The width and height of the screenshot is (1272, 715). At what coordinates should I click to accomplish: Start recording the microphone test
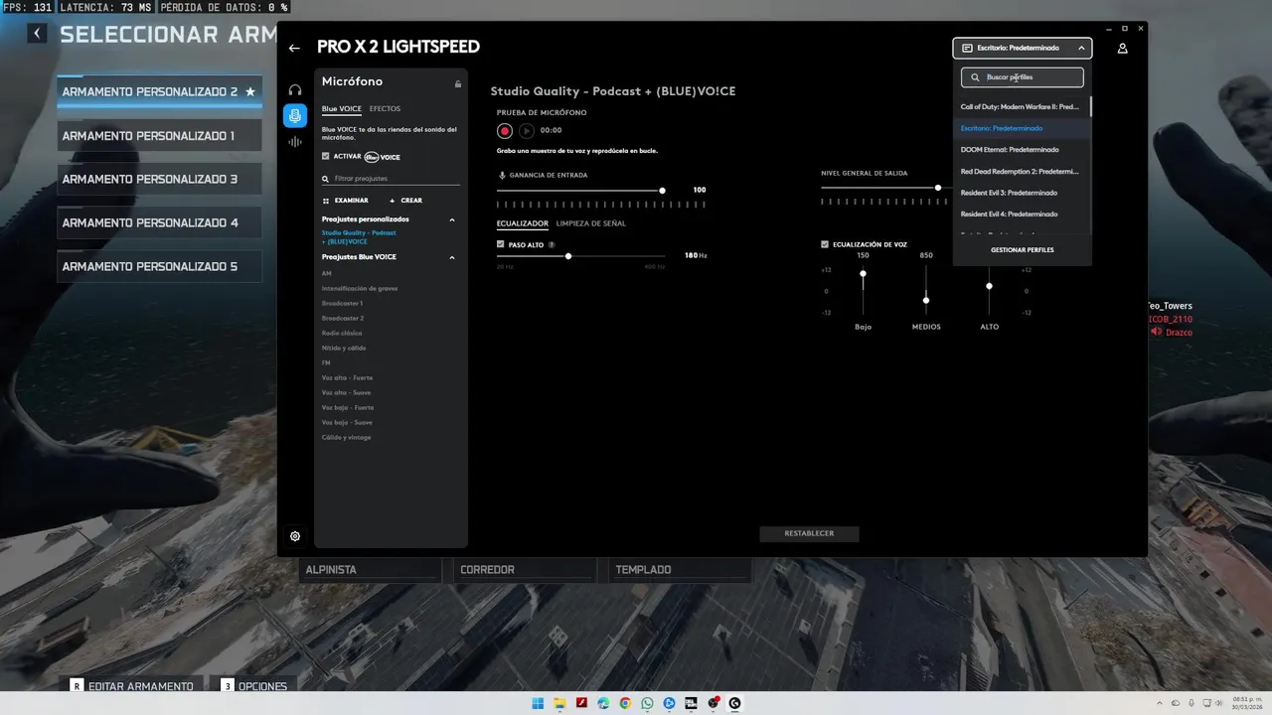click(505, 130)
